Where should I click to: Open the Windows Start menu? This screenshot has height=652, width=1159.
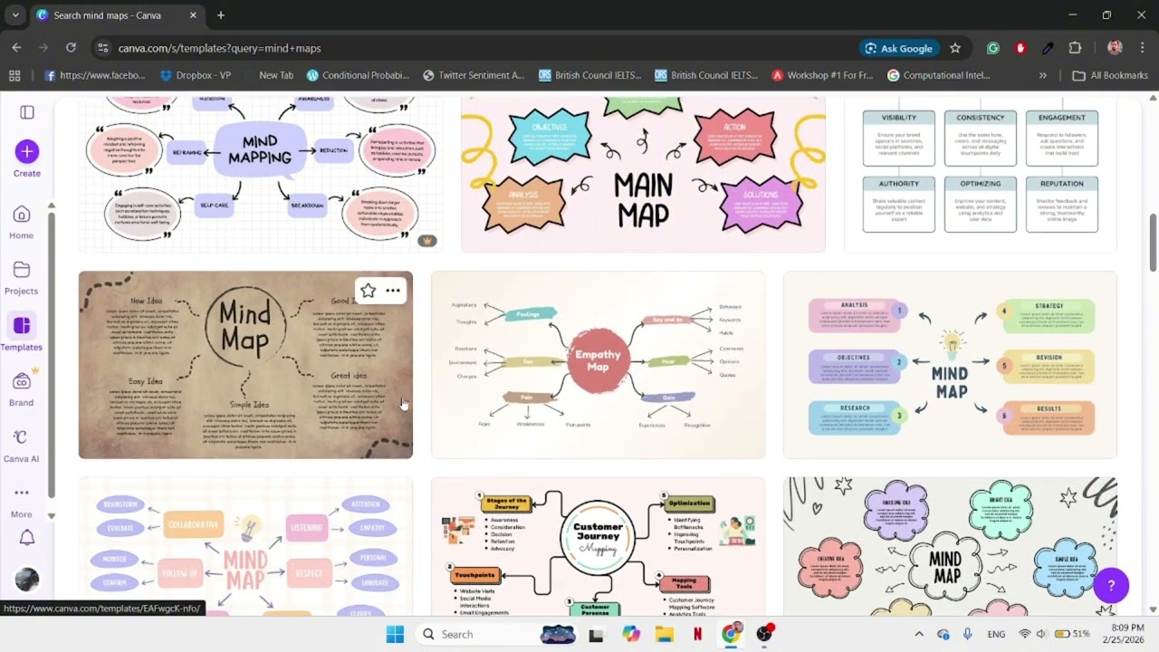tap(395, 634)
